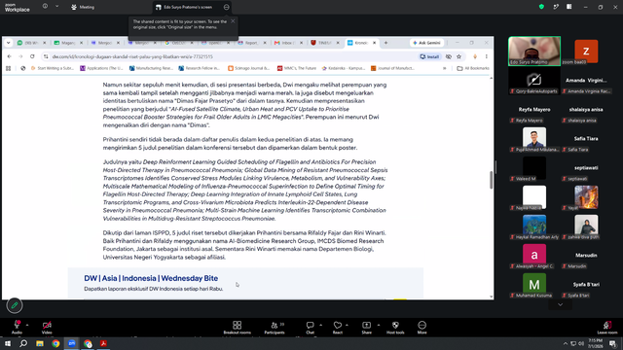Screen dimensions: 623x350
Task: Expand the React options caret
Action: coord(348,325)
